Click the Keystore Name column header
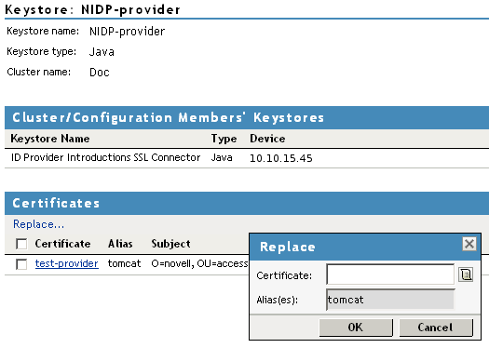This screenshot has width=489, height=348. coord(50,139)
